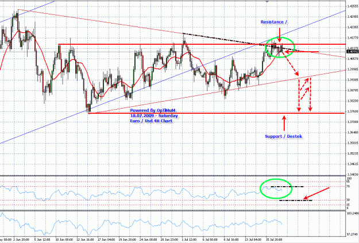The height and width of the screenshot is (243, 359).
Task: Click the 15 level on oscillator scale
Action: (x=348, y=205)
